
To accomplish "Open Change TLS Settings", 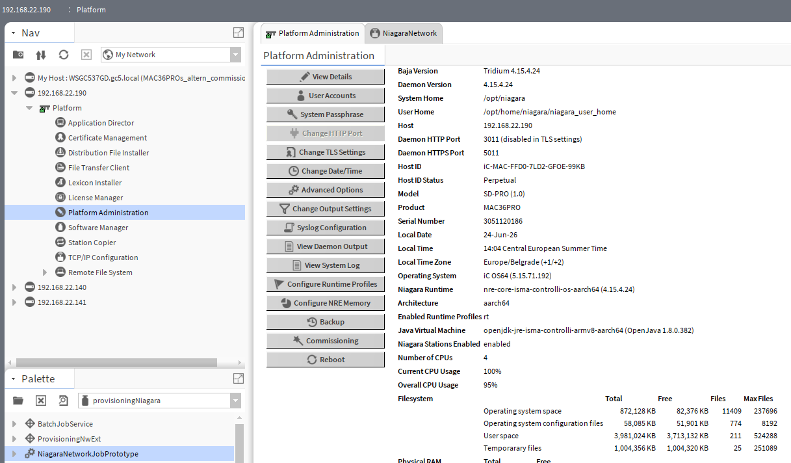I will (326, 152).
